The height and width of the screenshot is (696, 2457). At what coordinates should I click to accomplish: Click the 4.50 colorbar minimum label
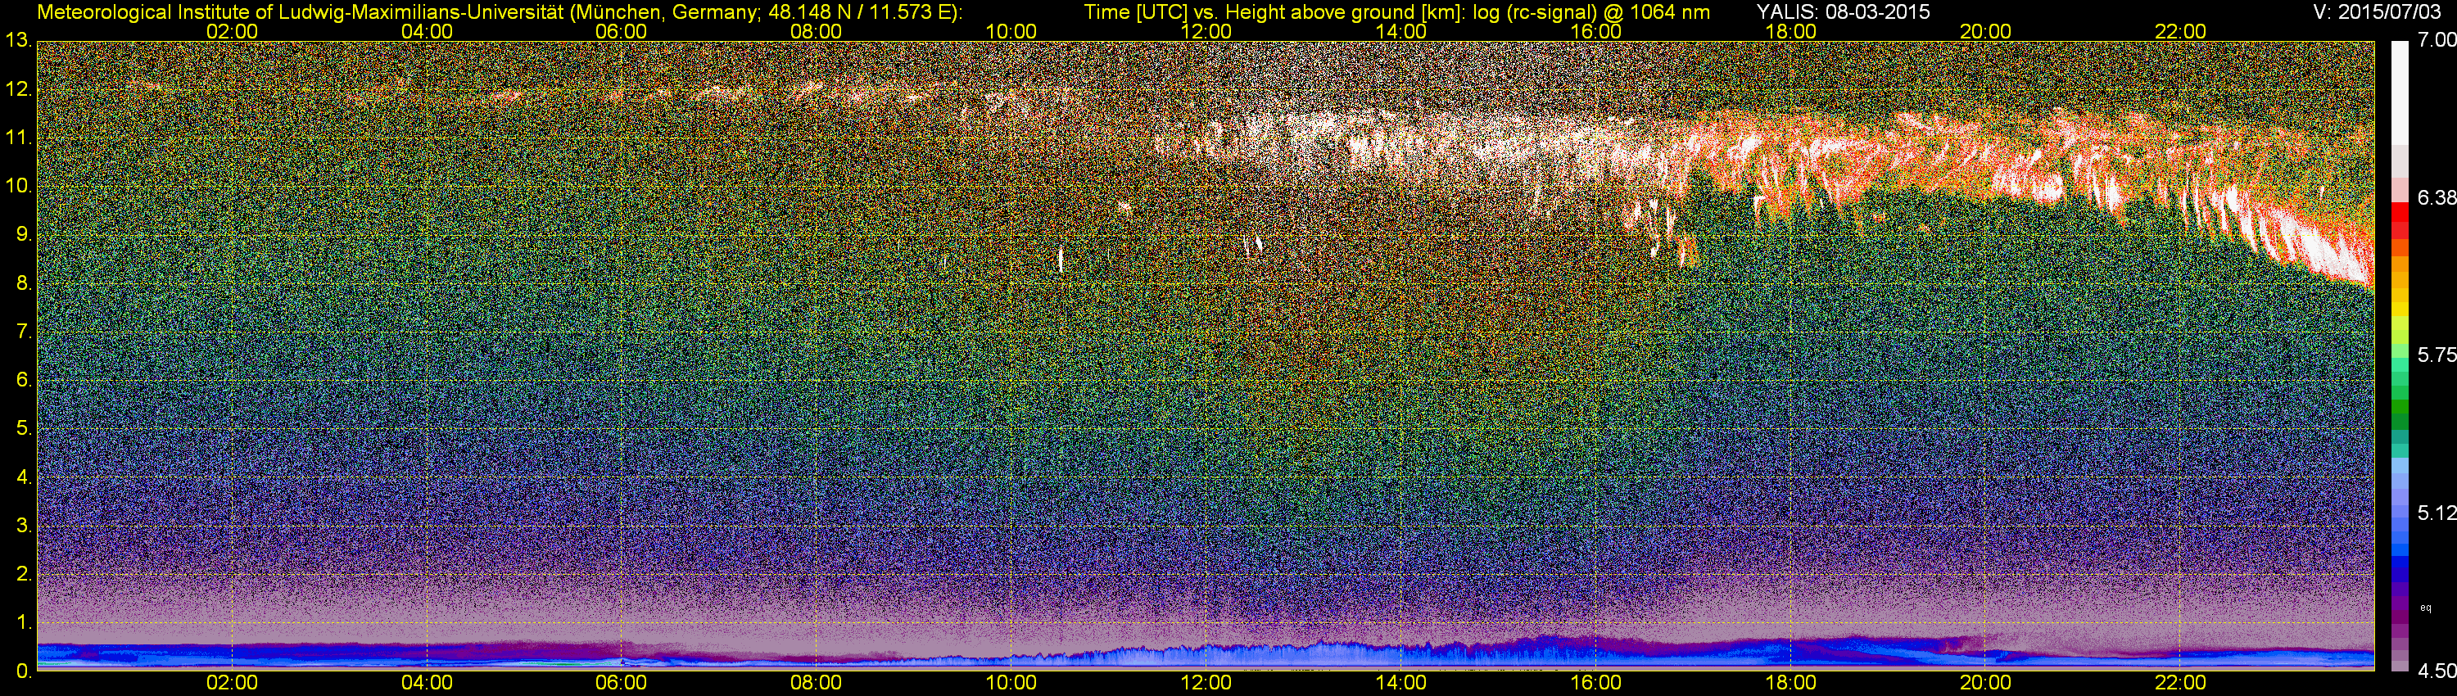(2436, 671)
